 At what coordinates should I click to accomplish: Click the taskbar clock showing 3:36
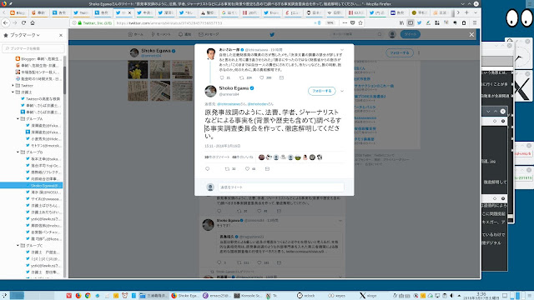(x=481, y=296)
